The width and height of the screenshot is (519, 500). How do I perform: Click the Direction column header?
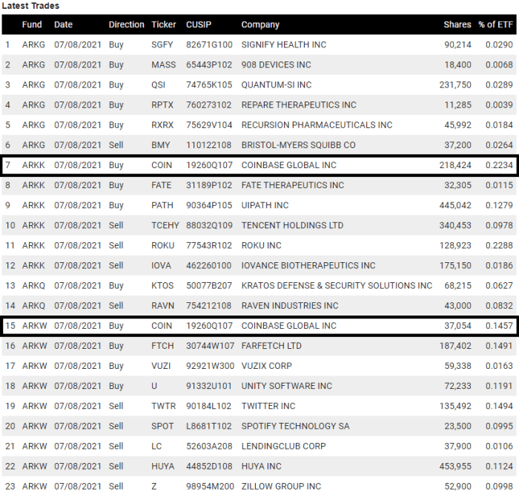127,24
